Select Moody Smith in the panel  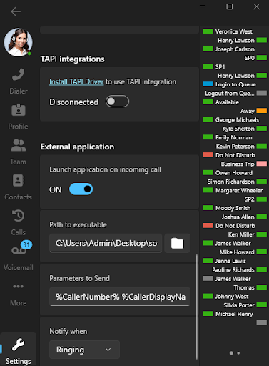(x=227, y=208)
